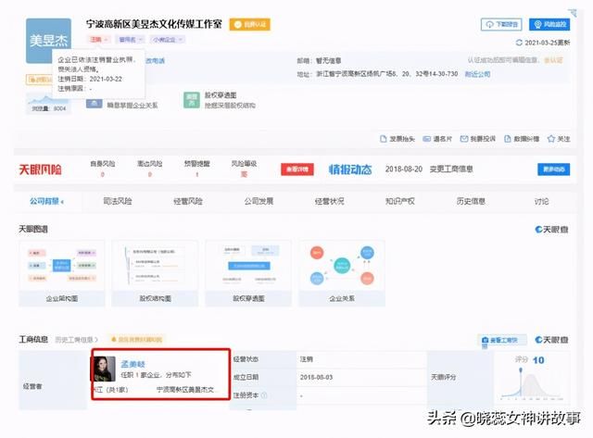Click the blue phone link beside tooltip
Screen dimensions: 593x438
pyautogui.click(x=156, y=60)
